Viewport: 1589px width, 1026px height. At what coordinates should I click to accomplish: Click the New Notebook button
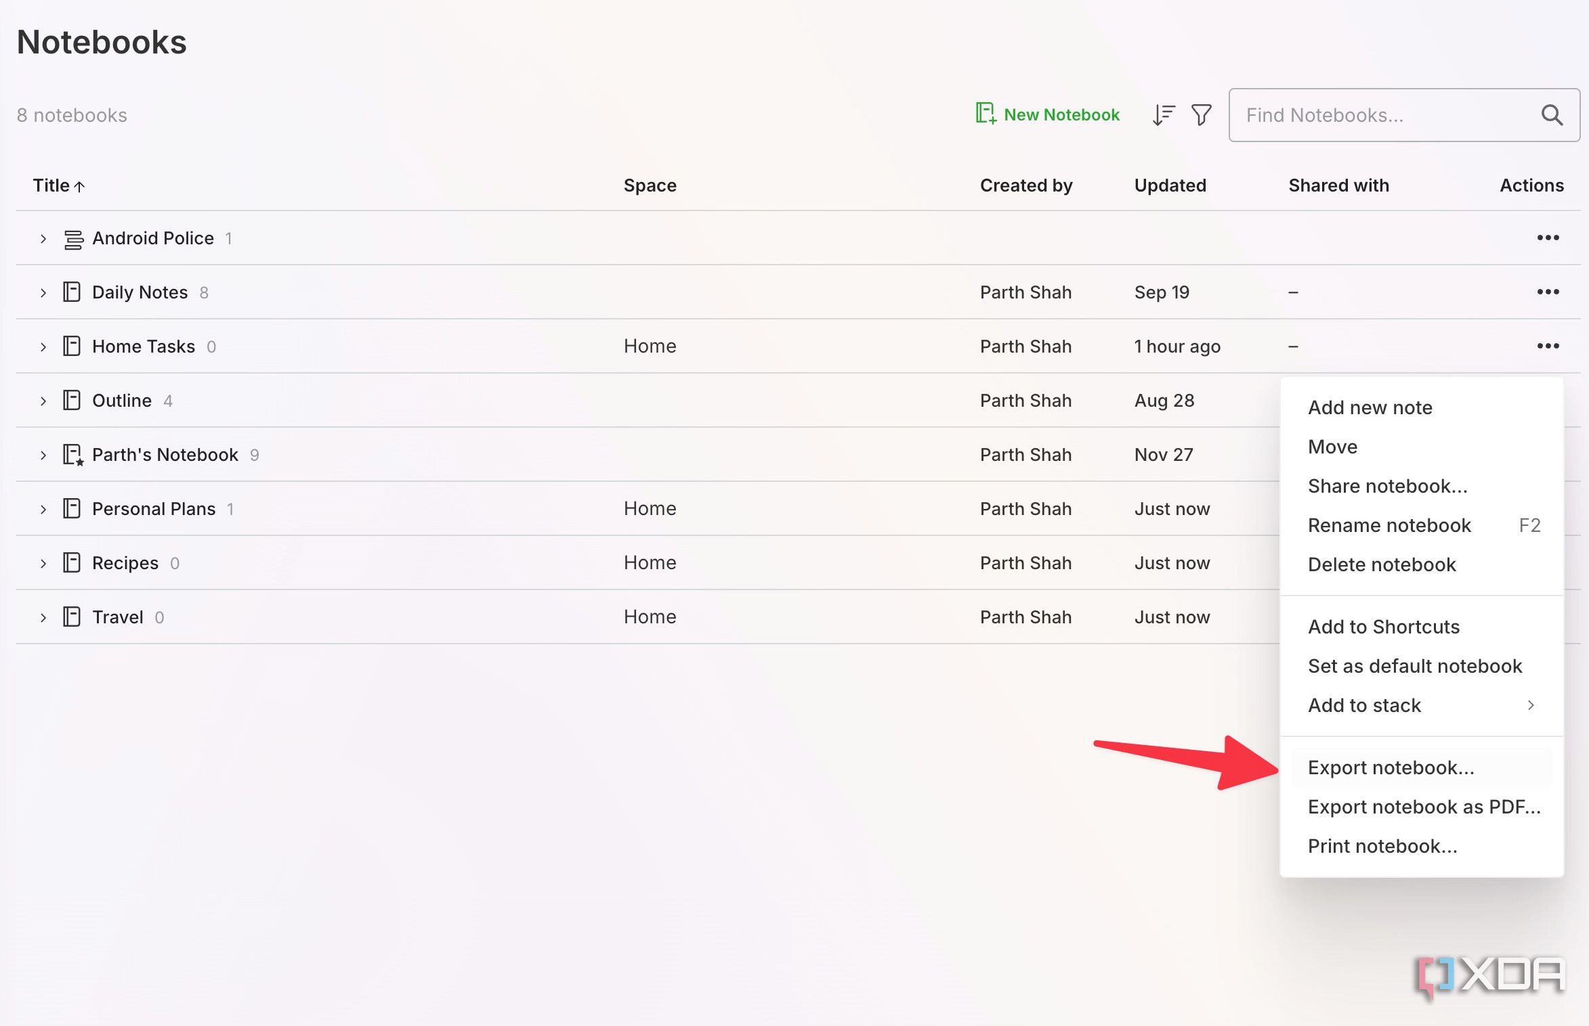tap(1047, 115)
